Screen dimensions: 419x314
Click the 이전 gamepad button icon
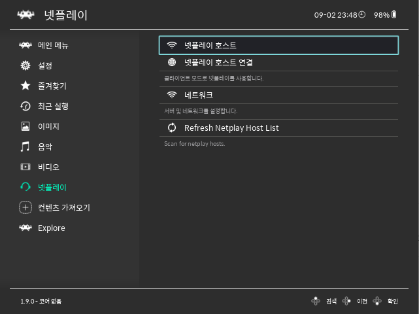[x=346, y=301]
